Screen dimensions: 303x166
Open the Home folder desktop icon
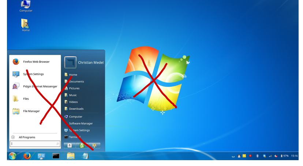(x=26, y=25)
